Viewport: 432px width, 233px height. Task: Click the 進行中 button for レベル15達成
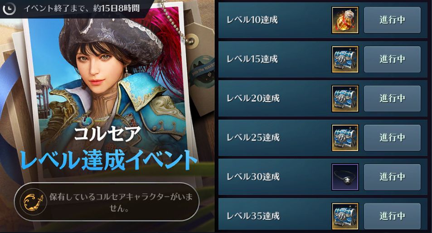click(392, 59)
